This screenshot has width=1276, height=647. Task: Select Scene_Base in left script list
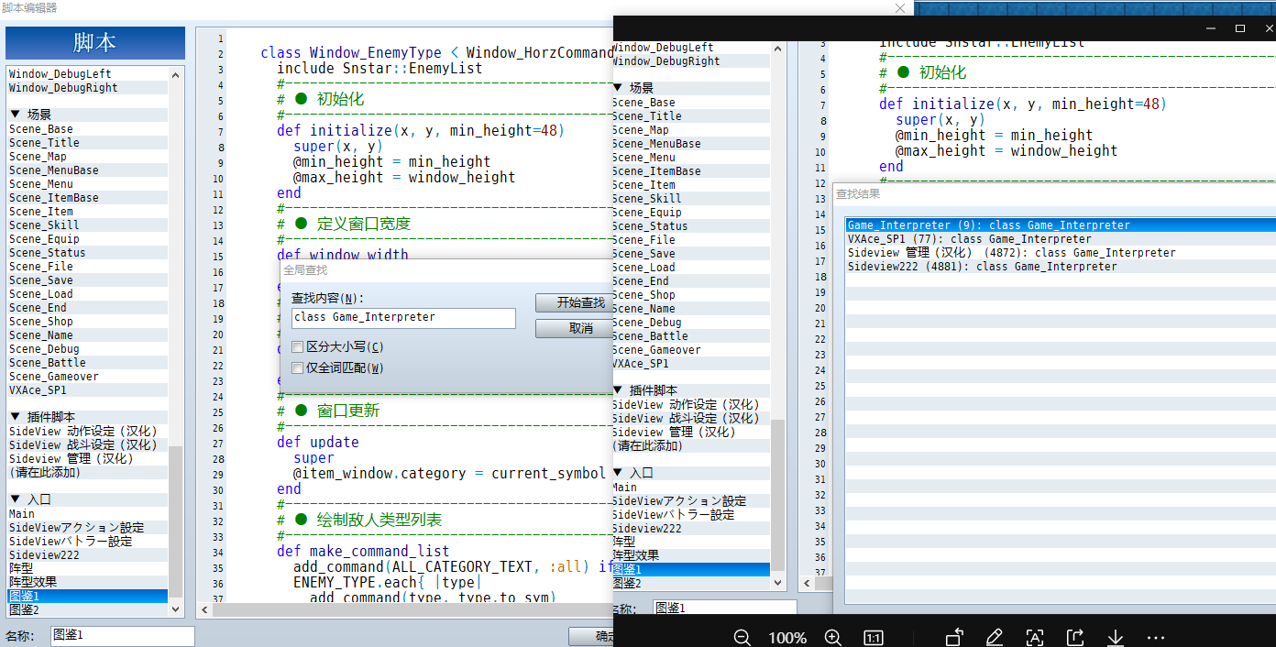coord(87,129)
